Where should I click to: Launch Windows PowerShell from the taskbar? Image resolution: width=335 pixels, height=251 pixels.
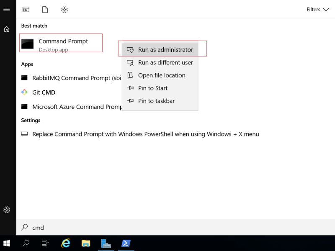point(126,243)
